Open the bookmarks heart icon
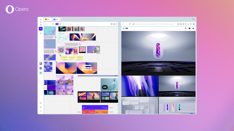This screenshot has width=234, height=131. [41, 103]
